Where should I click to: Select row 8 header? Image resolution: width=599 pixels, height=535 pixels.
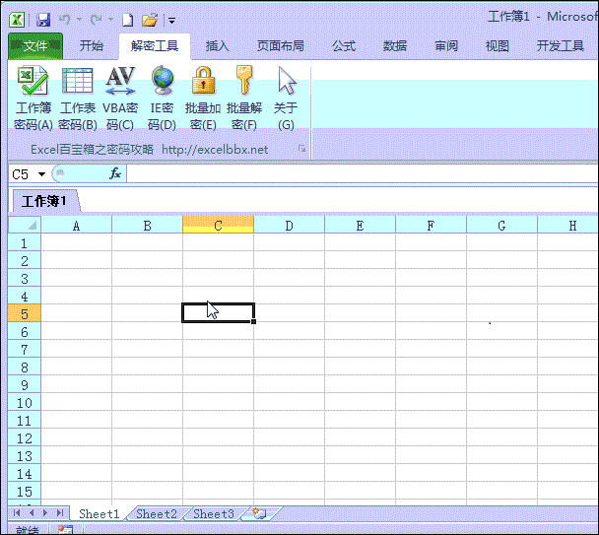tap(25, 367)
